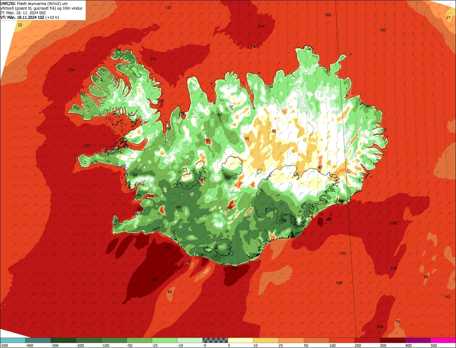Click the dark teal swatch between -400 and -300
The image size is (456, 348).
pos(38,340)
